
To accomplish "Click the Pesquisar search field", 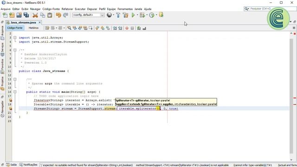I will 270,9.
